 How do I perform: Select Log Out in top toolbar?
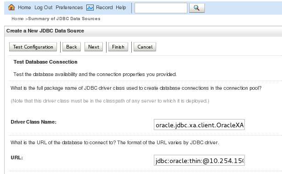point(43,7)
